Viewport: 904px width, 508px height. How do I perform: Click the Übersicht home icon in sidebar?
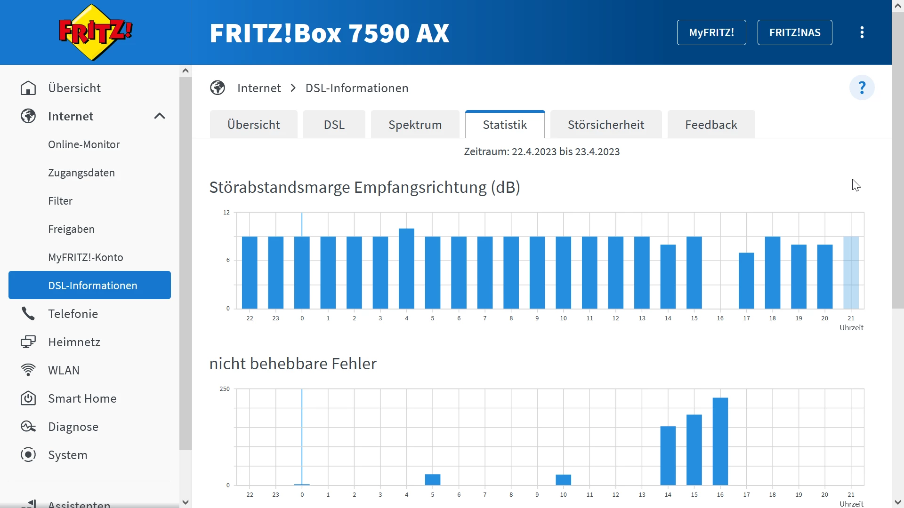pos(28,88)
